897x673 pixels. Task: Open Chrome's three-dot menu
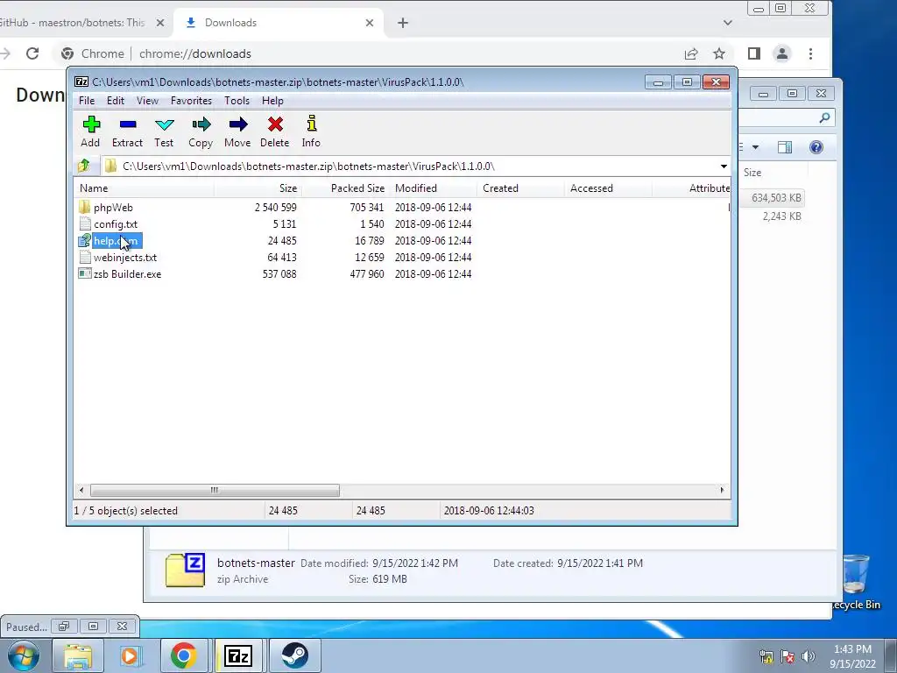(810, 53)
